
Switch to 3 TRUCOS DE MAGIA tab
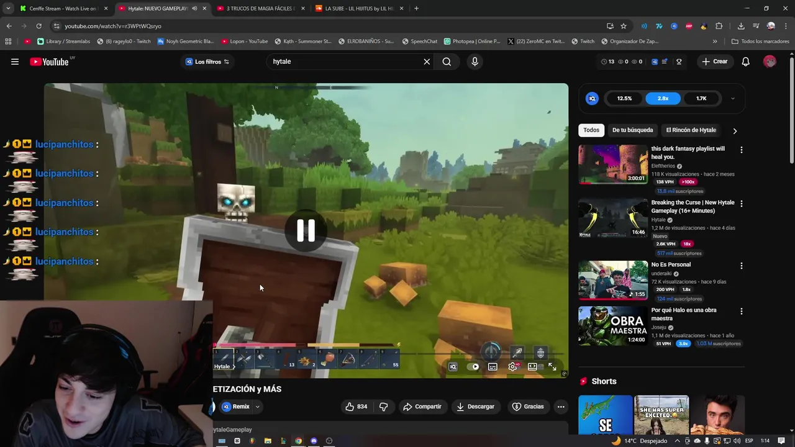click(261, 9)
